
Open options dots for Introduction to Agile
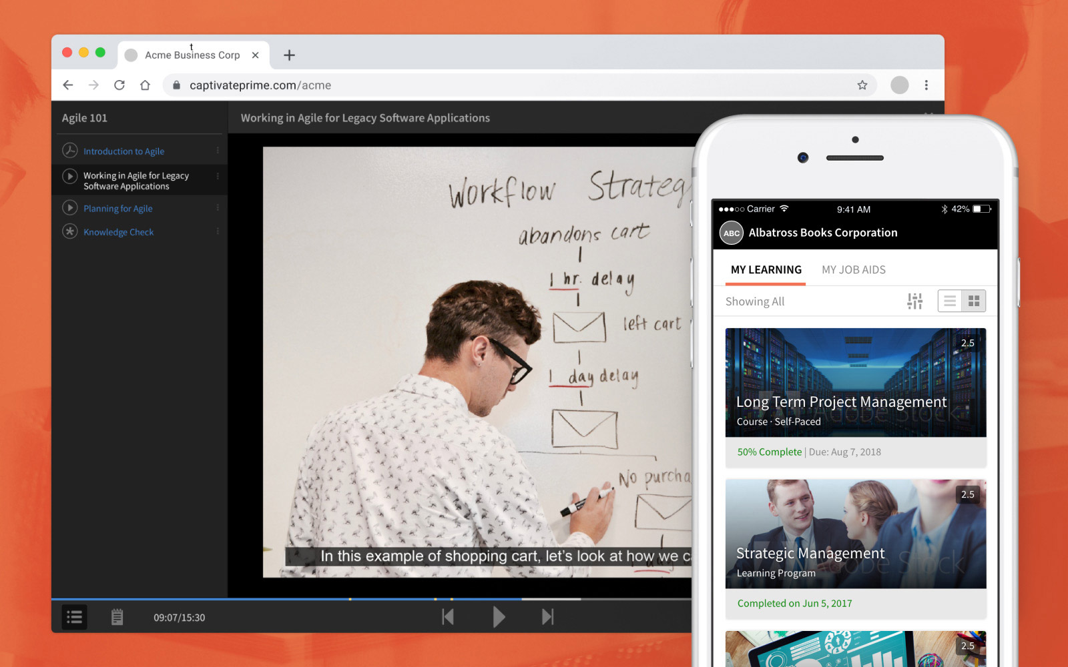218,151
